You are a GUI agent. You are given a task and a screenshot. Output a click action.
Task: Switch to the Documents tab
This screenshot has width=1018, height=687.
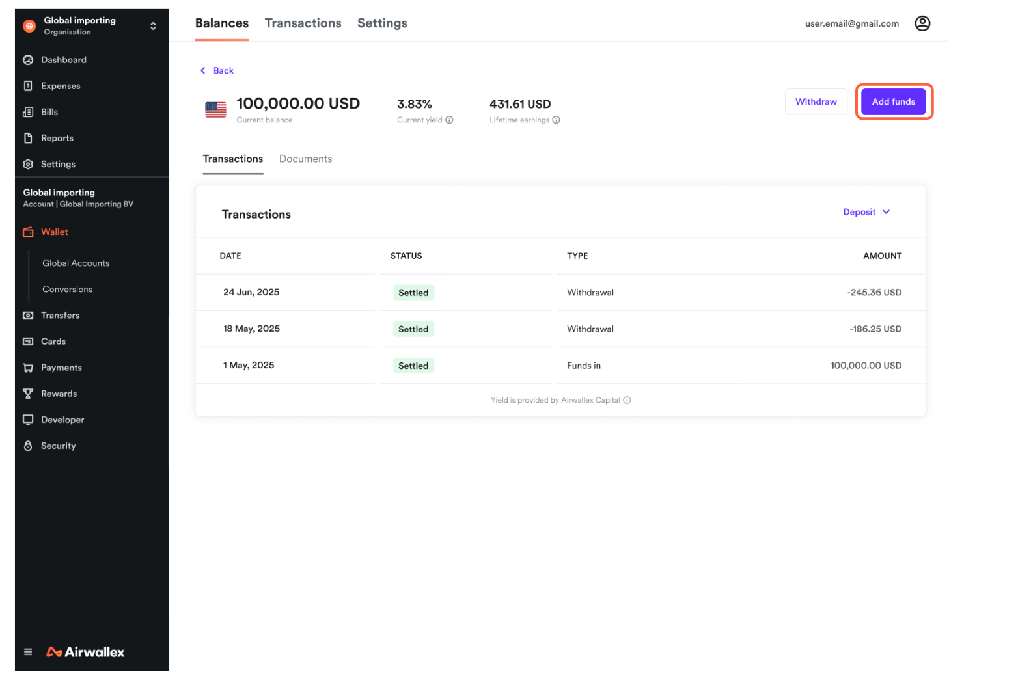click(x=305, y=159)
